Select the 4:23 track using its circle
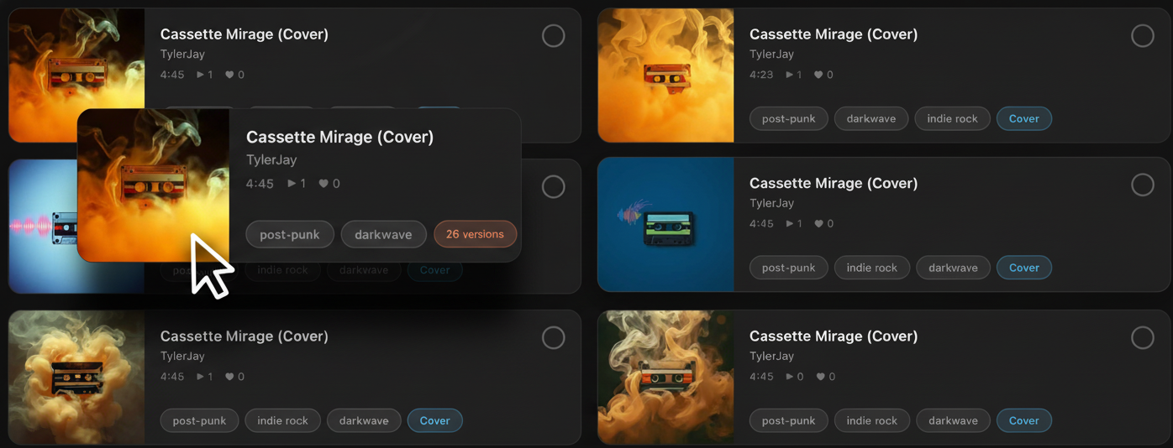Screen dimensions: 1173x448 [1143, 36]
